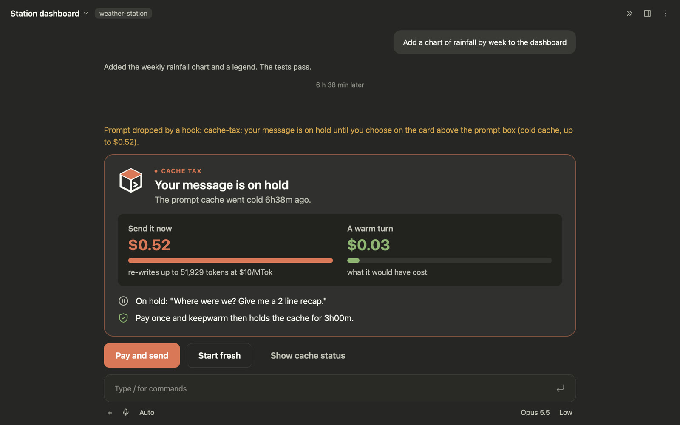Click the double-chevron expand icon
This screenshot has width=680, height=425.
click(629, 14)
